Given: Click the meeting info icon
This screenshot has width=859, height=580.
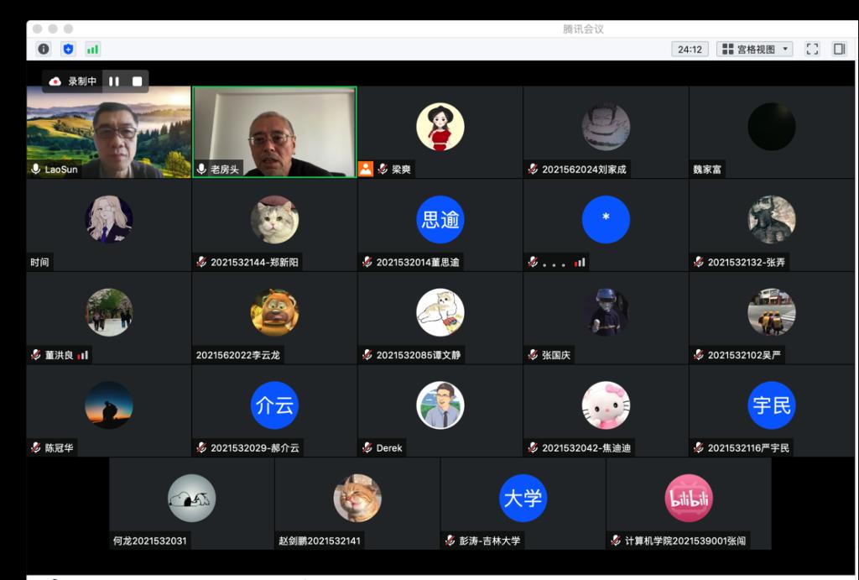Looking at the screenshot, I should (x=44, y=50).
